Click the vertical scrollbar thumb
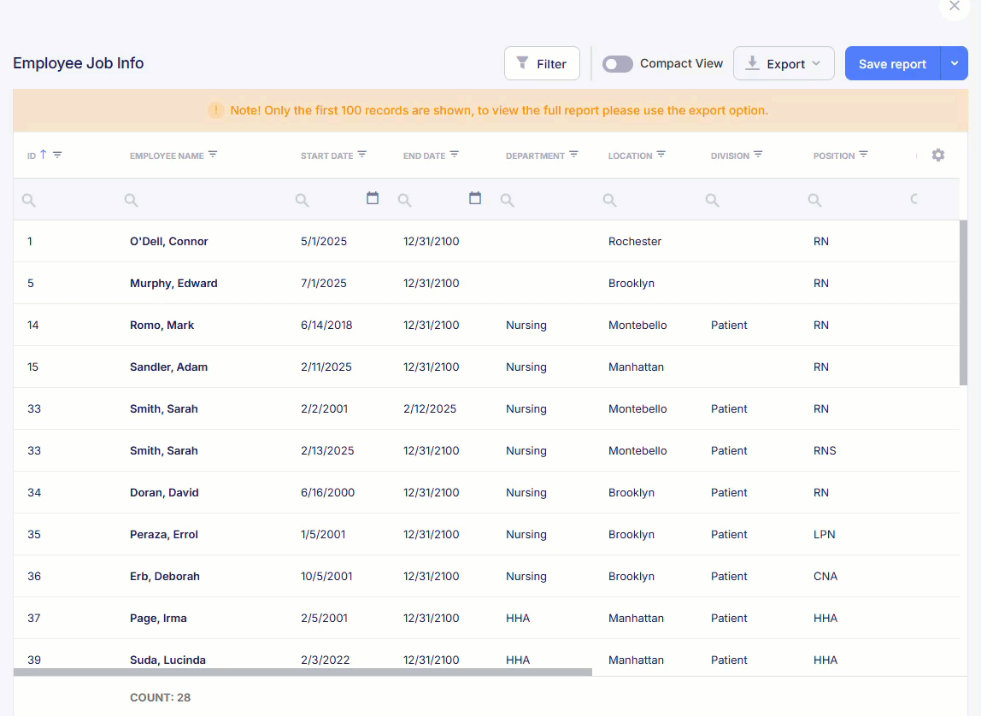The height and width of the screenshot is (716, 981). [x=964, y=302]
